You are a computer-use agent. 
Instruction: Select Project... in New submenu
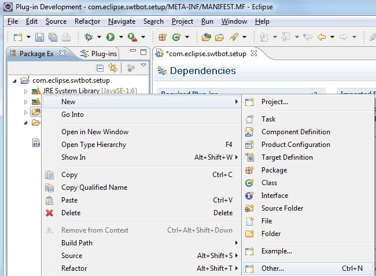(x=308, y=102)
